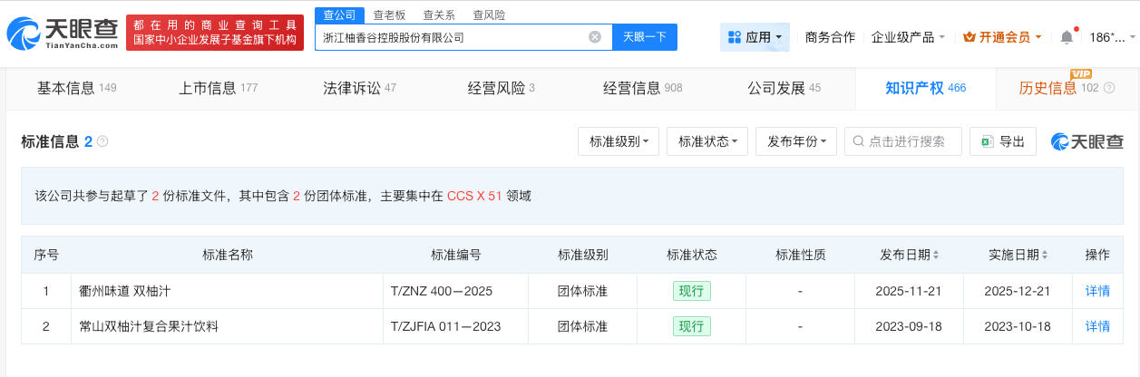The image size is (1140, 377).
Task: Clear the search box text
Action: coord(595,37)
